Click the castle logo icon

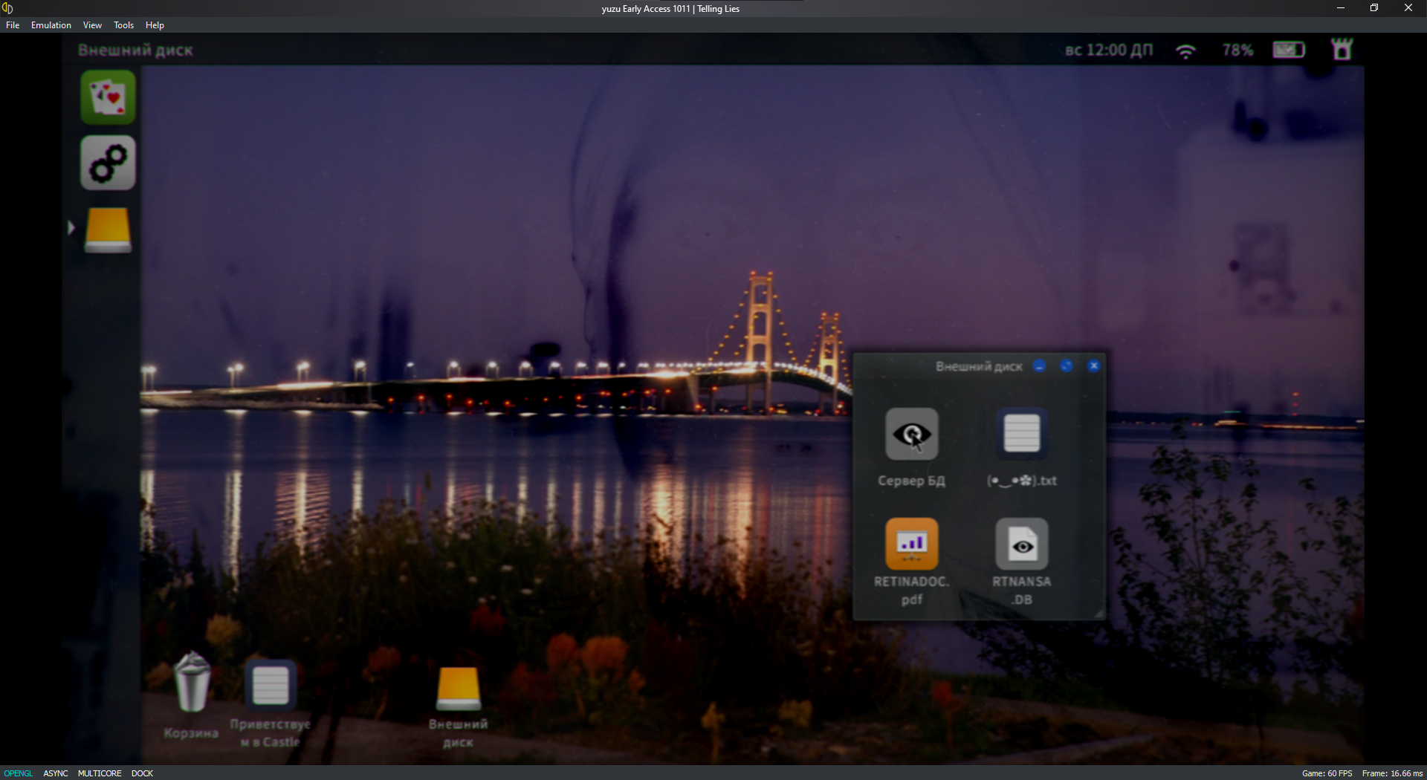click(1342, 49)
